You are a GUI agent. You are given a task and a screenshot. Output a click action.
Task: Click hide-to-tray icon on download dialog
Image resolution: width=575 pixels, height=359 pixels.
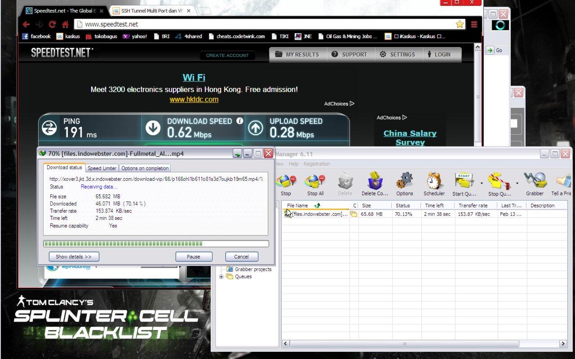coord(237,153)
